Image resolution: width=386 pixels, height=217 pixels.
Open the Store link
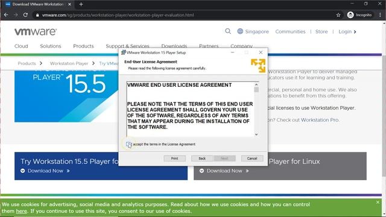[x=321, y=31]
